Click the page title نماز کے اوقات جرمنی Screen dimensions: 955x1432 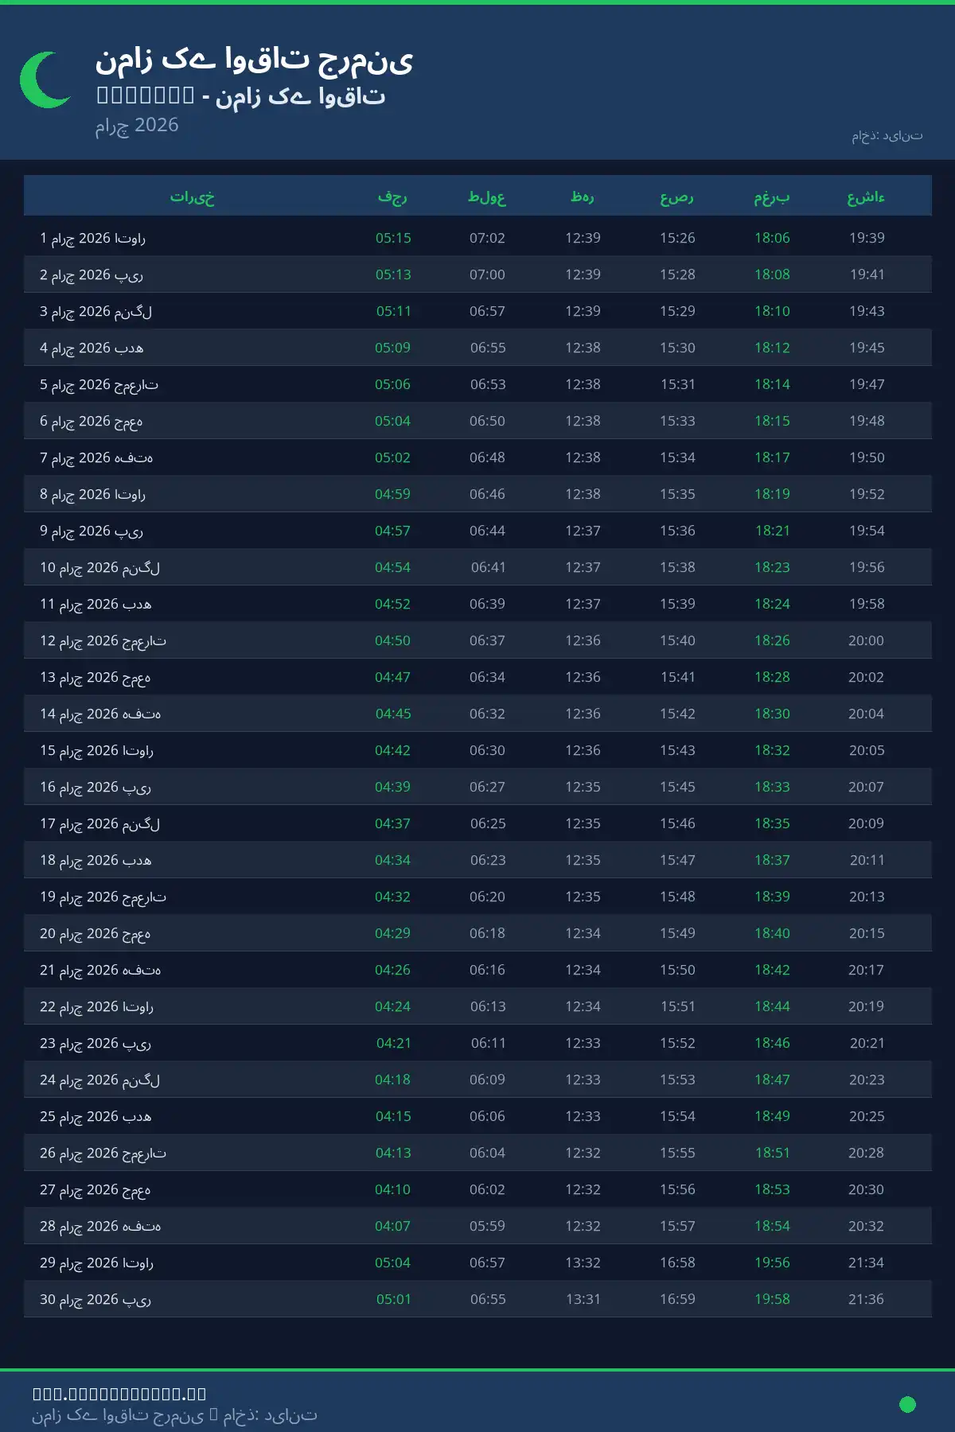255,60
